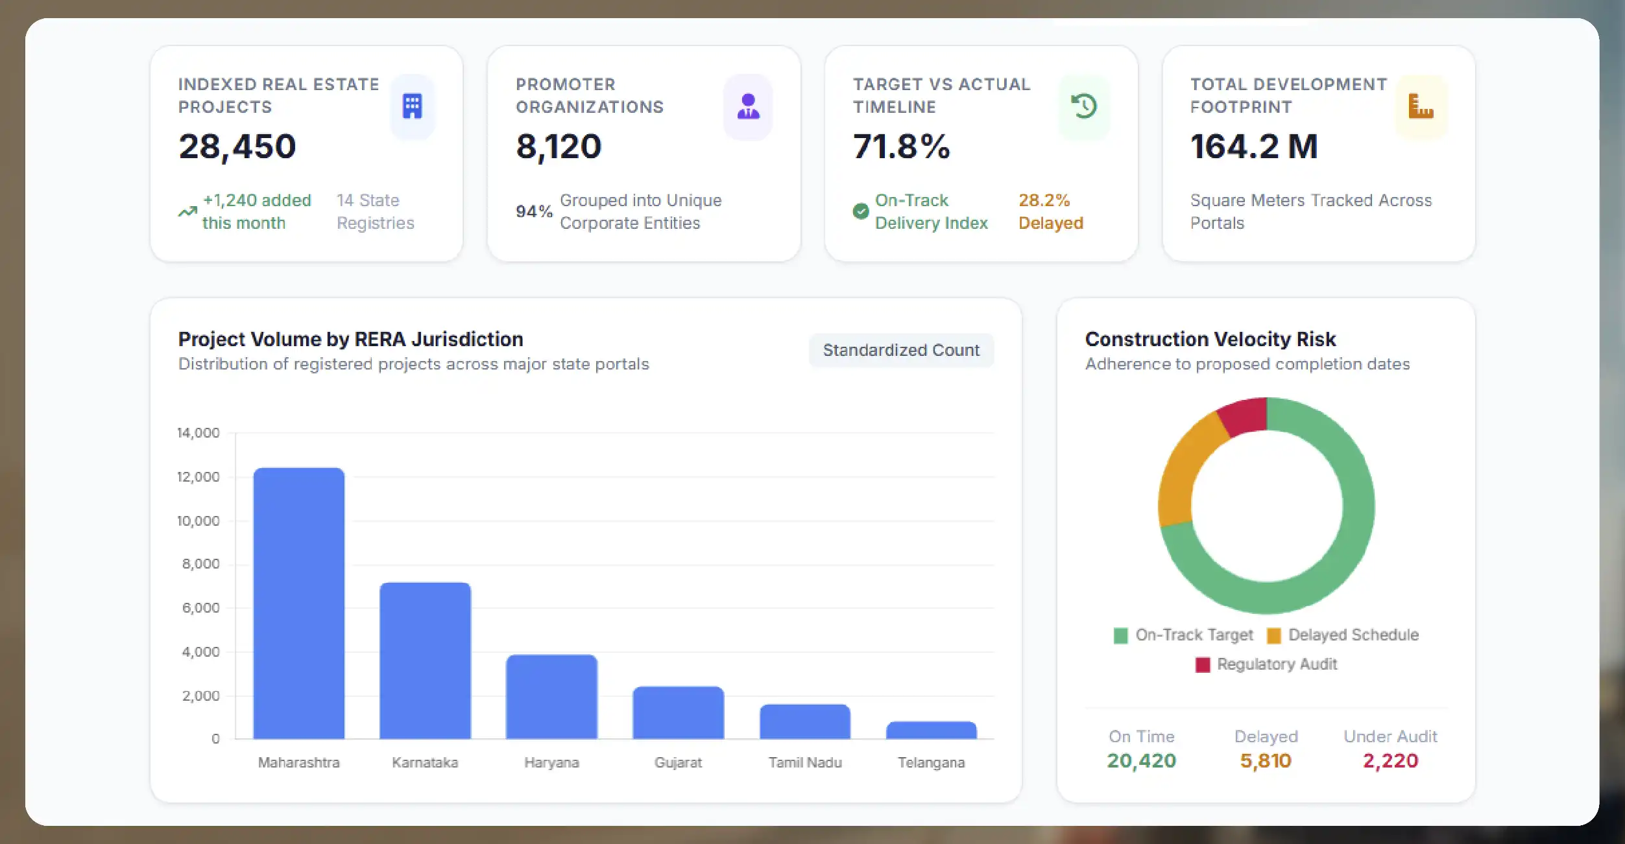Toggle the On-Track Target legend swatch
Screen dimensions: 1625x844
pos(1120,635)
